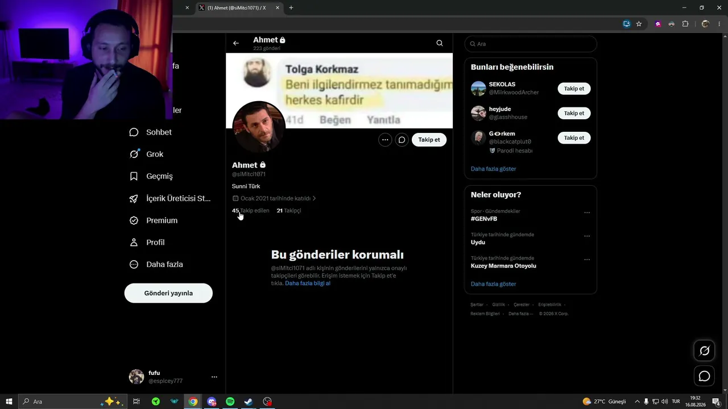Open the floating Grok button
This screenshot has height=409, width=728.
[704, 351]
